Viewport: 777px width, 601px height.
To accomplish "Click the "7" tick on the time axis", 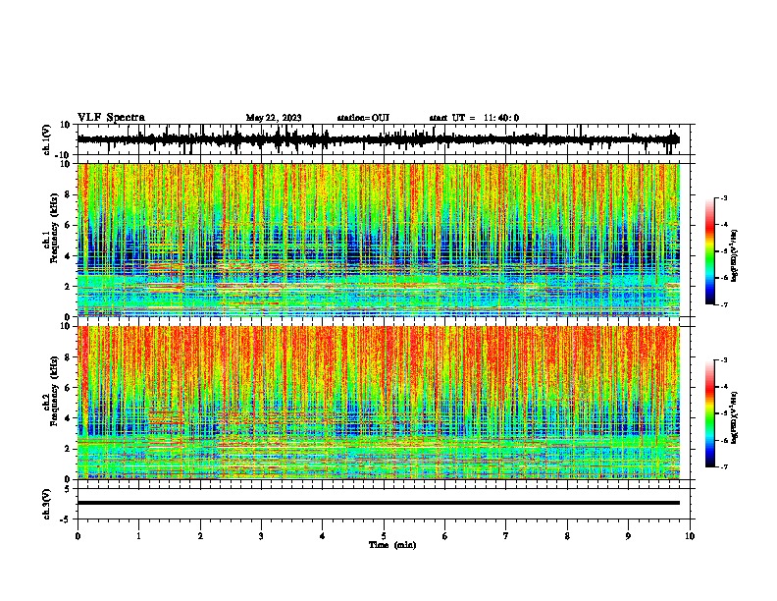I will [506, 536].
